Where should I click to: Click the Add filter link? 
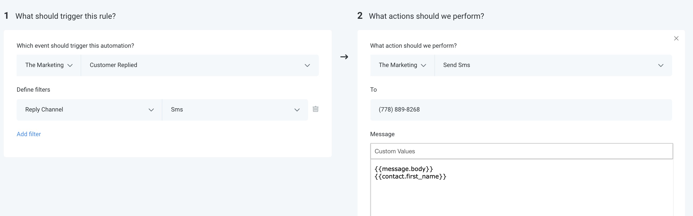pyautogui.click(x=29, y=134)
